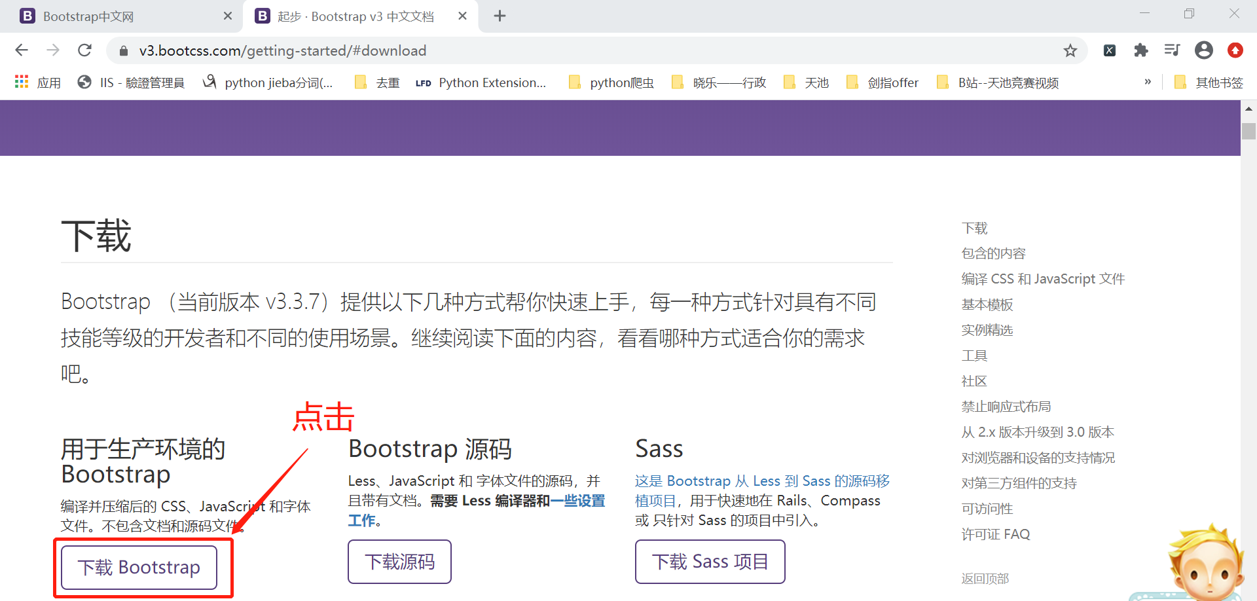Select the 起步 · Bootstrap v3 中文文档 tab
1257x601 pixels.
[x=360, y=16]
